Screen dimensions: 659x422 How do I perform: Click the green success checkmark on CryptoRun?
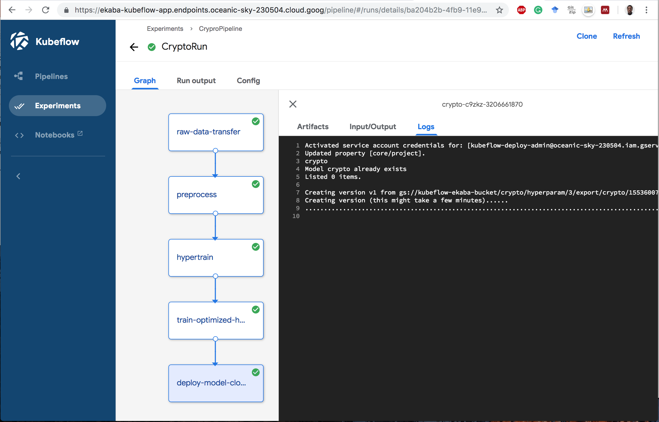tap(153, 46)
